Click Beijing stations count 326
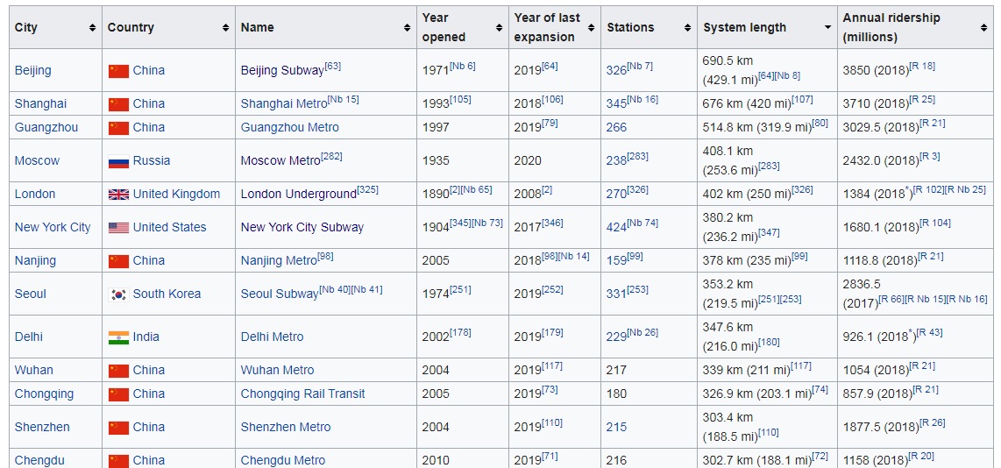 616,70
